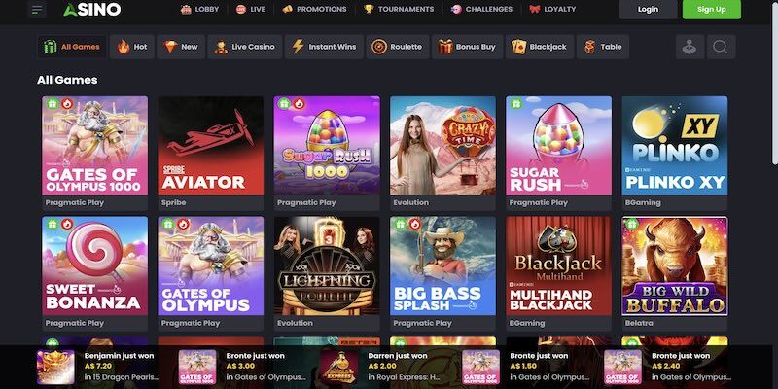Open the Bonus Buy gift category
Image resolution: width=778 pixels, height=389 pixels.
click(467, 47)
